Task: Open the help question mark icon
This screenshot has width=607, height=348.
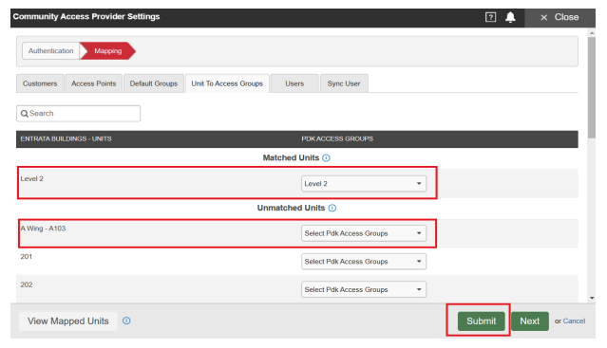Action: pyautogui.click(x=490, y=17)
